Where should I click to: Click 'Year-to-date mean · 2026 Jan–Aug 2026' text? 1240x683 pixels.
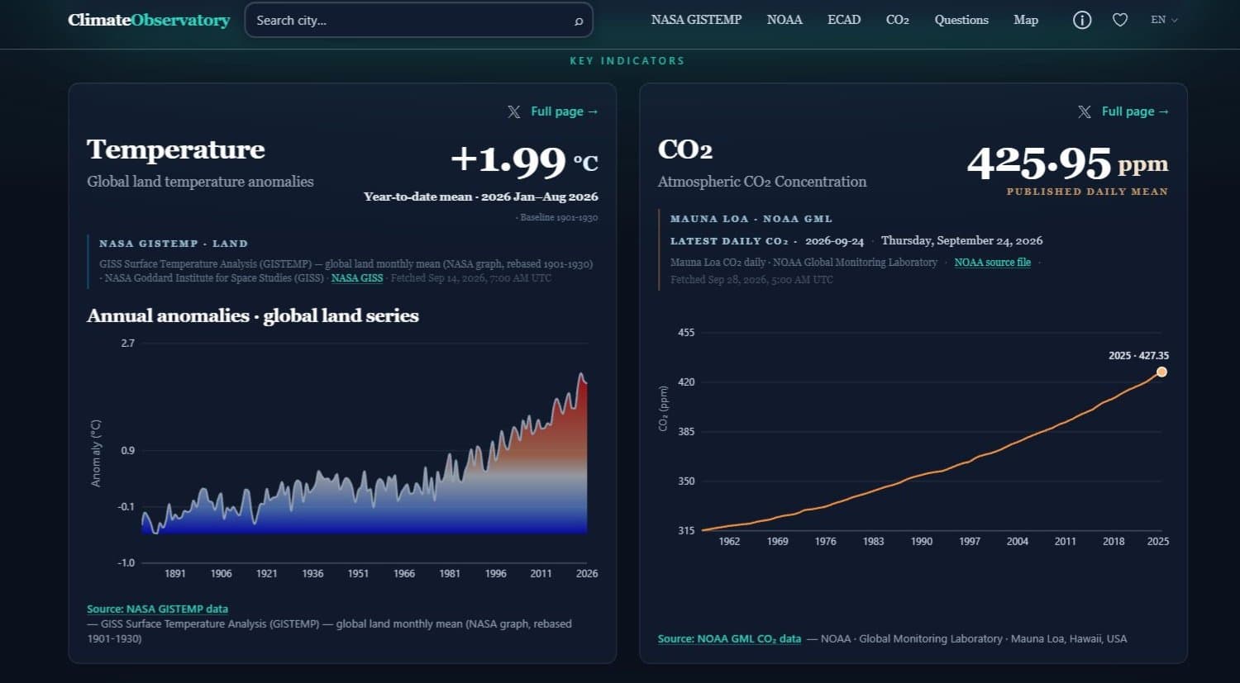tap(481, 197)
